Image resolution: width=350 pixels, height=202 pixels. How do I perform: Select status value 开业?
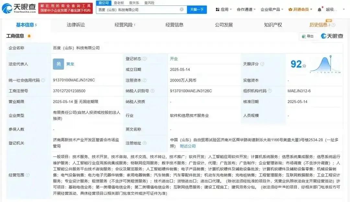(x=174, y=59)
